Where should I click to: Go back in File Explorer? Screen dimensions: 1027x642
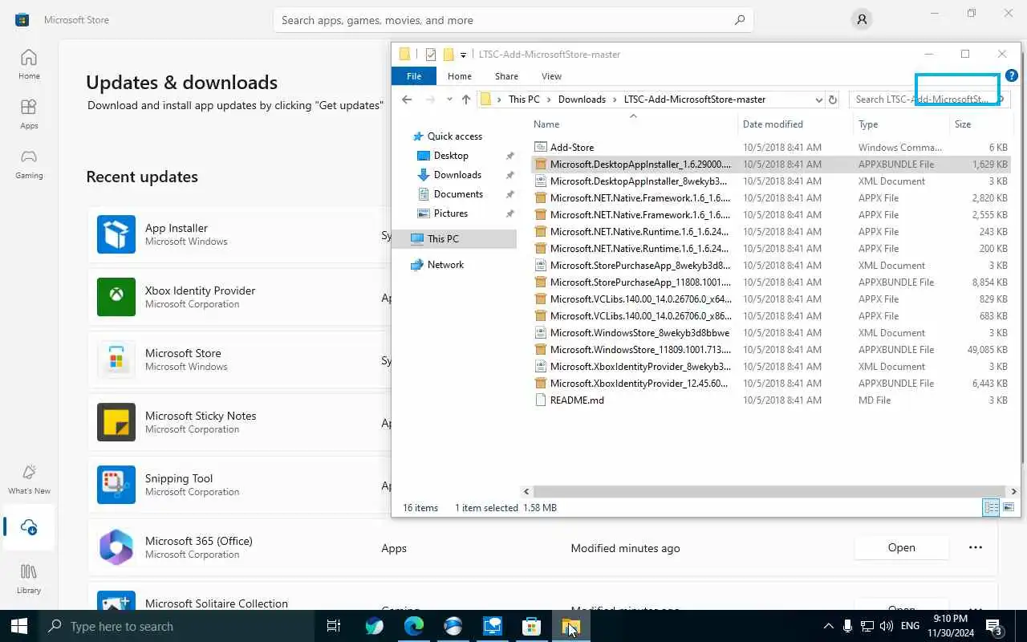(x=407, y=100)
